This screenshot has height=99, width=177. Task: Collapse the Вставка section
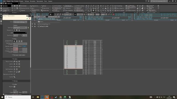tap(15, 59)
